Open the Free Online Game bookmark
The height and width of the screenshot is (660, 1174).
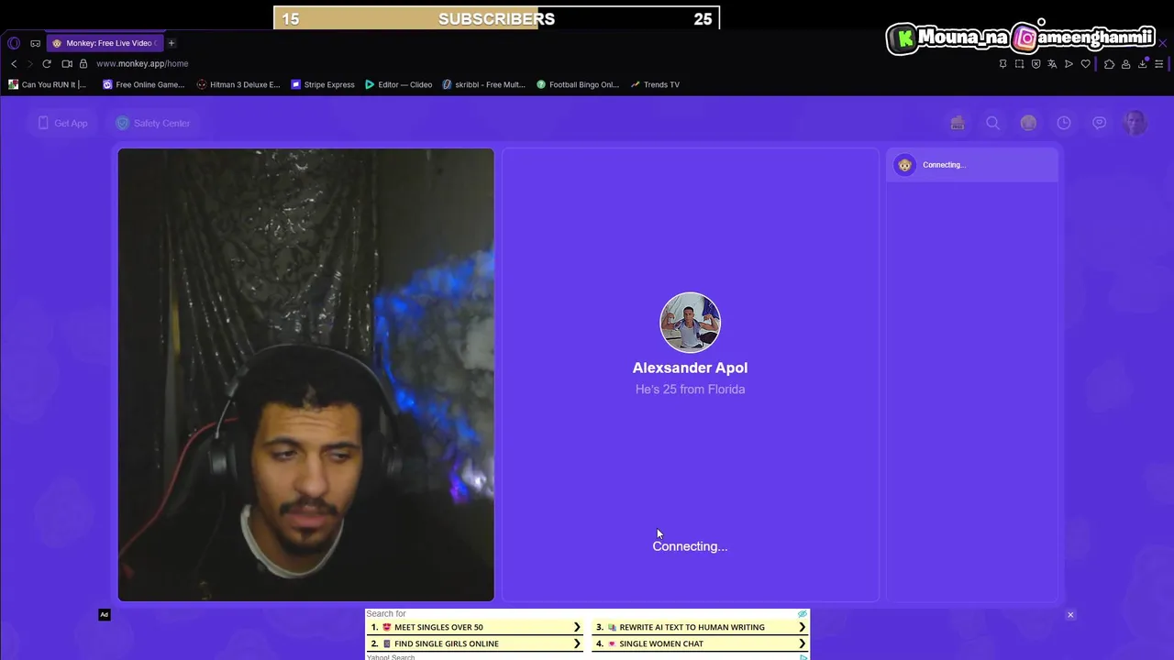coord(143,84)
